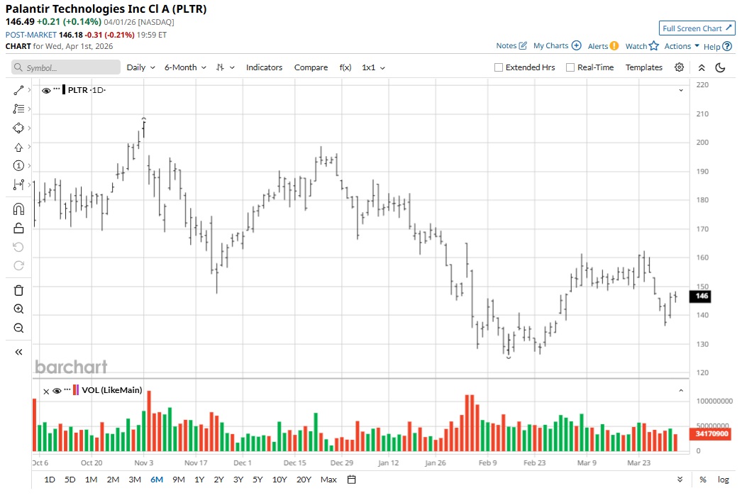Hide the VOL indicator via eye icon
754x498 pixels.
tap(57, 391)
